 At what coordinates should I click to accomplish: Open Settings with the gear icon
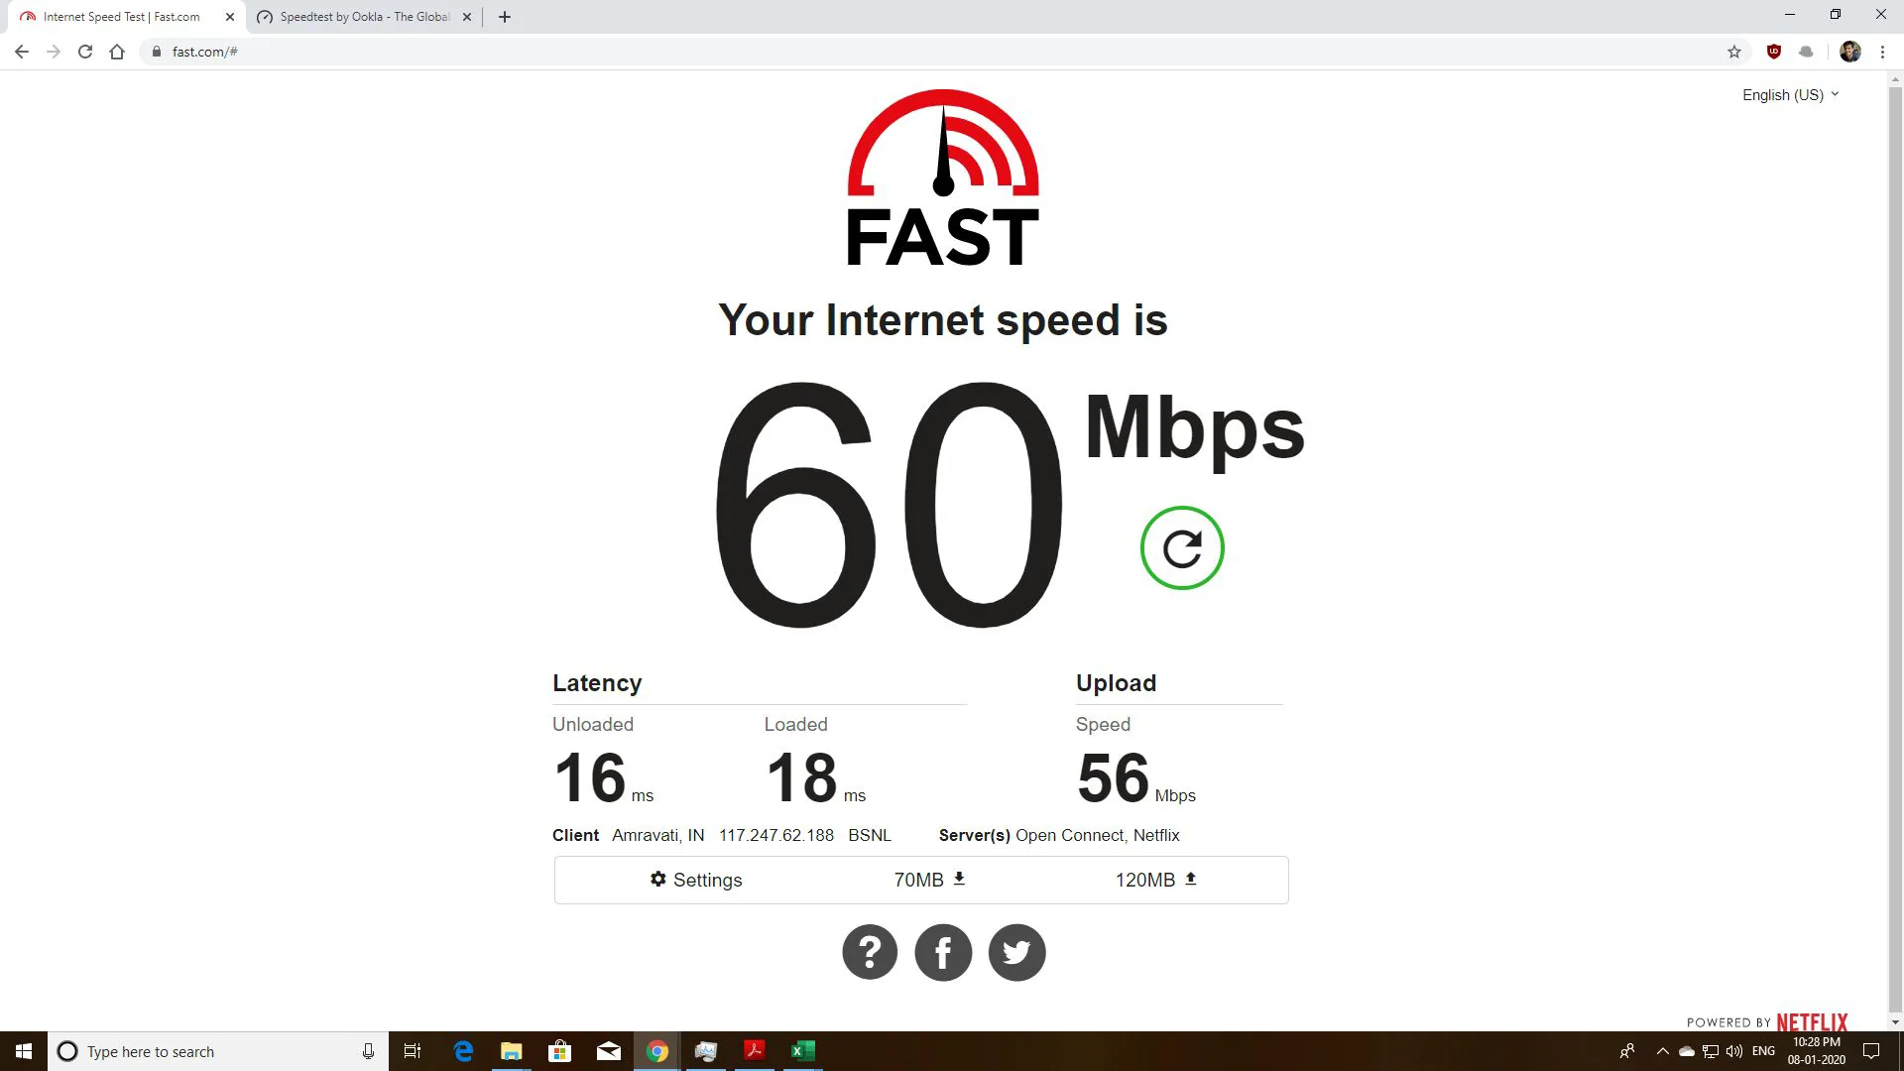696,880
